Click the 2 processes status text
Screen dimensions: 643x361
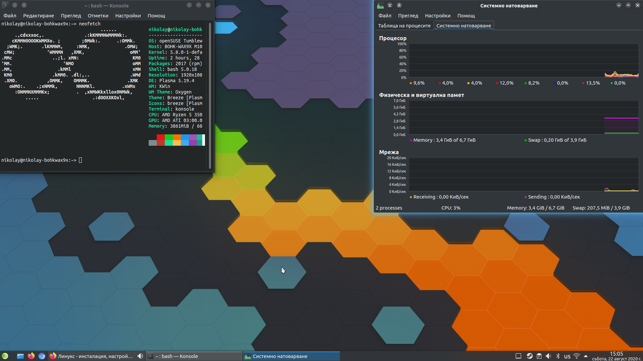(x=389, y=208)
